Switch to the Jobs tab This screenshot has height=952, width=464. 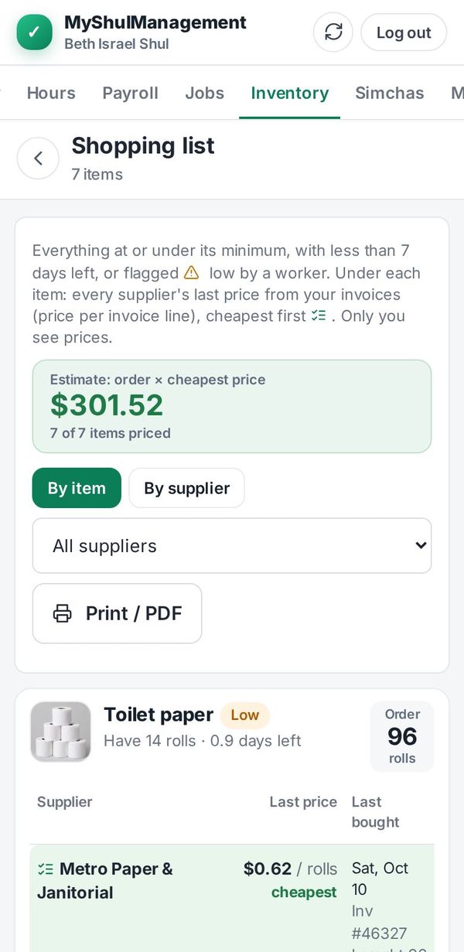[205, 93]
